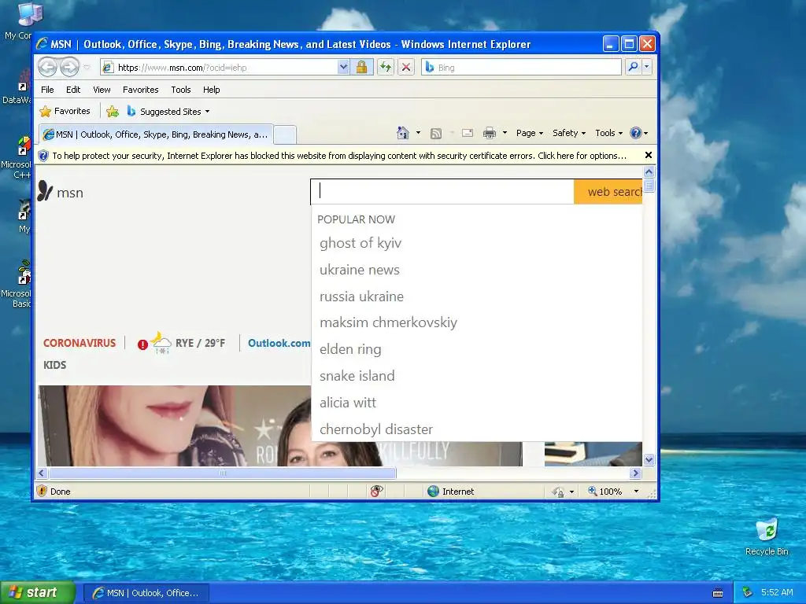
Task: Click the security lock icon in address bar
Action: [x=361, y=68]
